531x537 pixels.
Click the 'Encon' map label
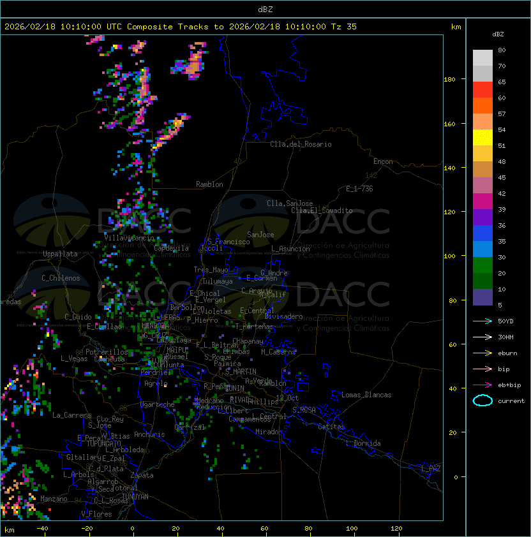pyautogui.click(x=383, y=161)
